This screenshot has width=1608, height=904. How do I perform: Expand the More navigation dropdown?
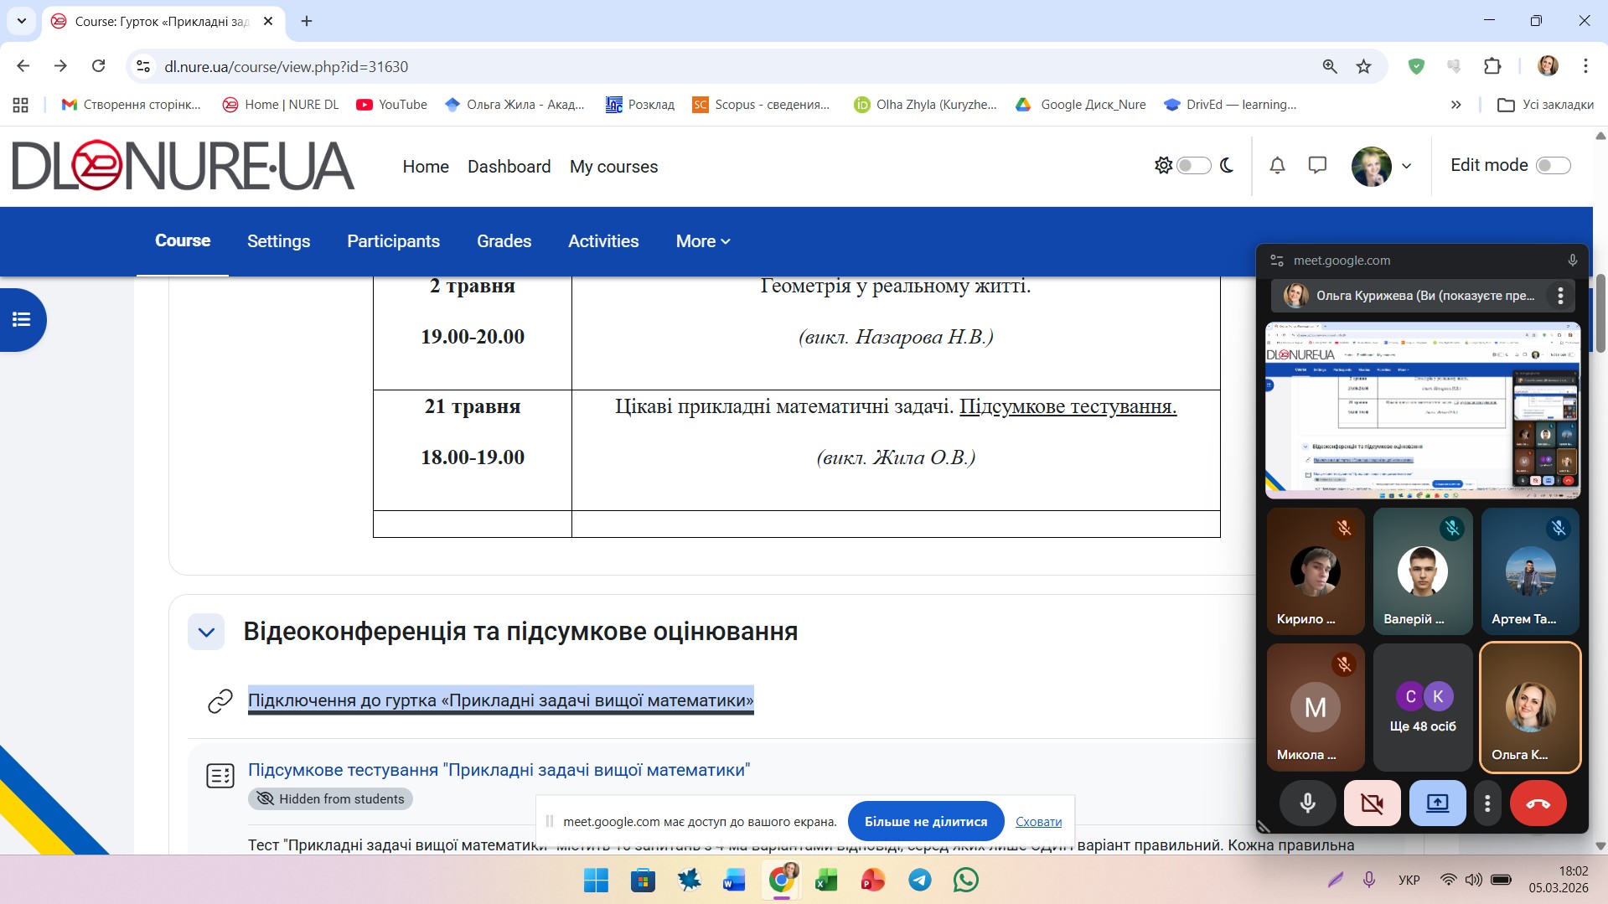point(702,241)
